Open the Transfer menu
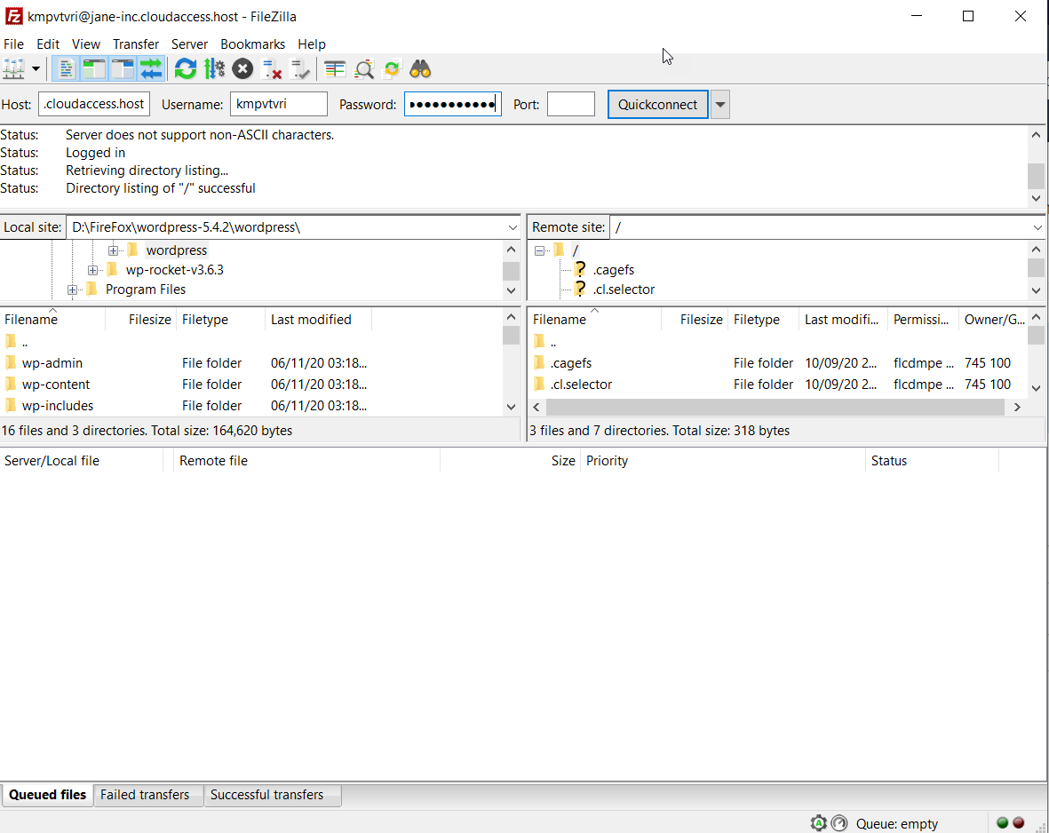Viewport: 1049px width, 833px height. point(136,44)
